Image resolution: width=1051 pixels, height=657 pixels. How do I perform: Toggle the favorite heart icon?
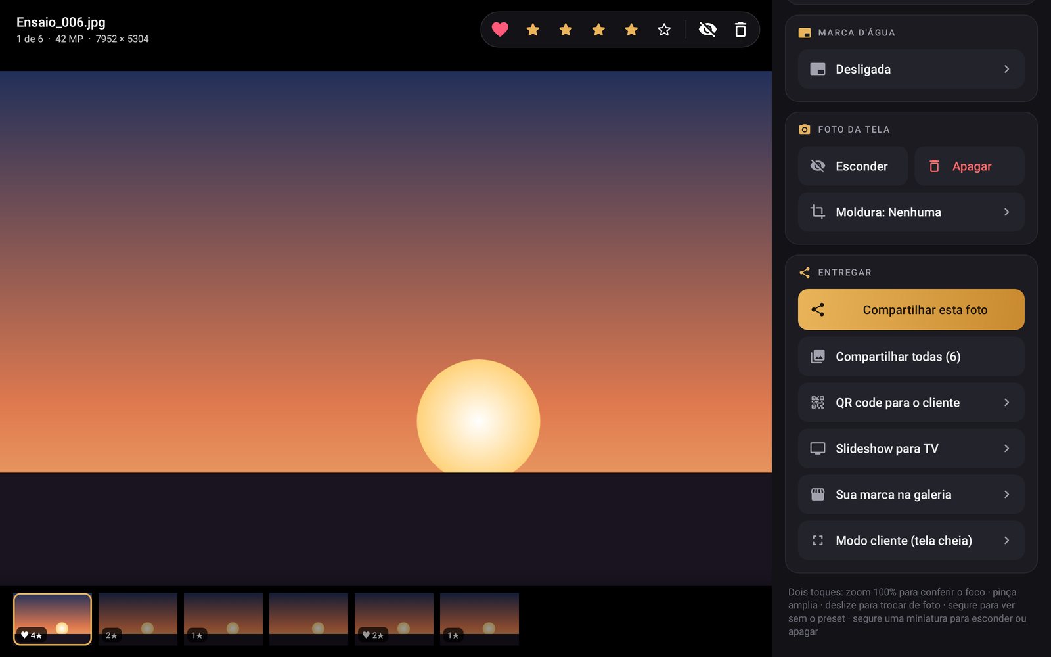(x=500, y=30)
